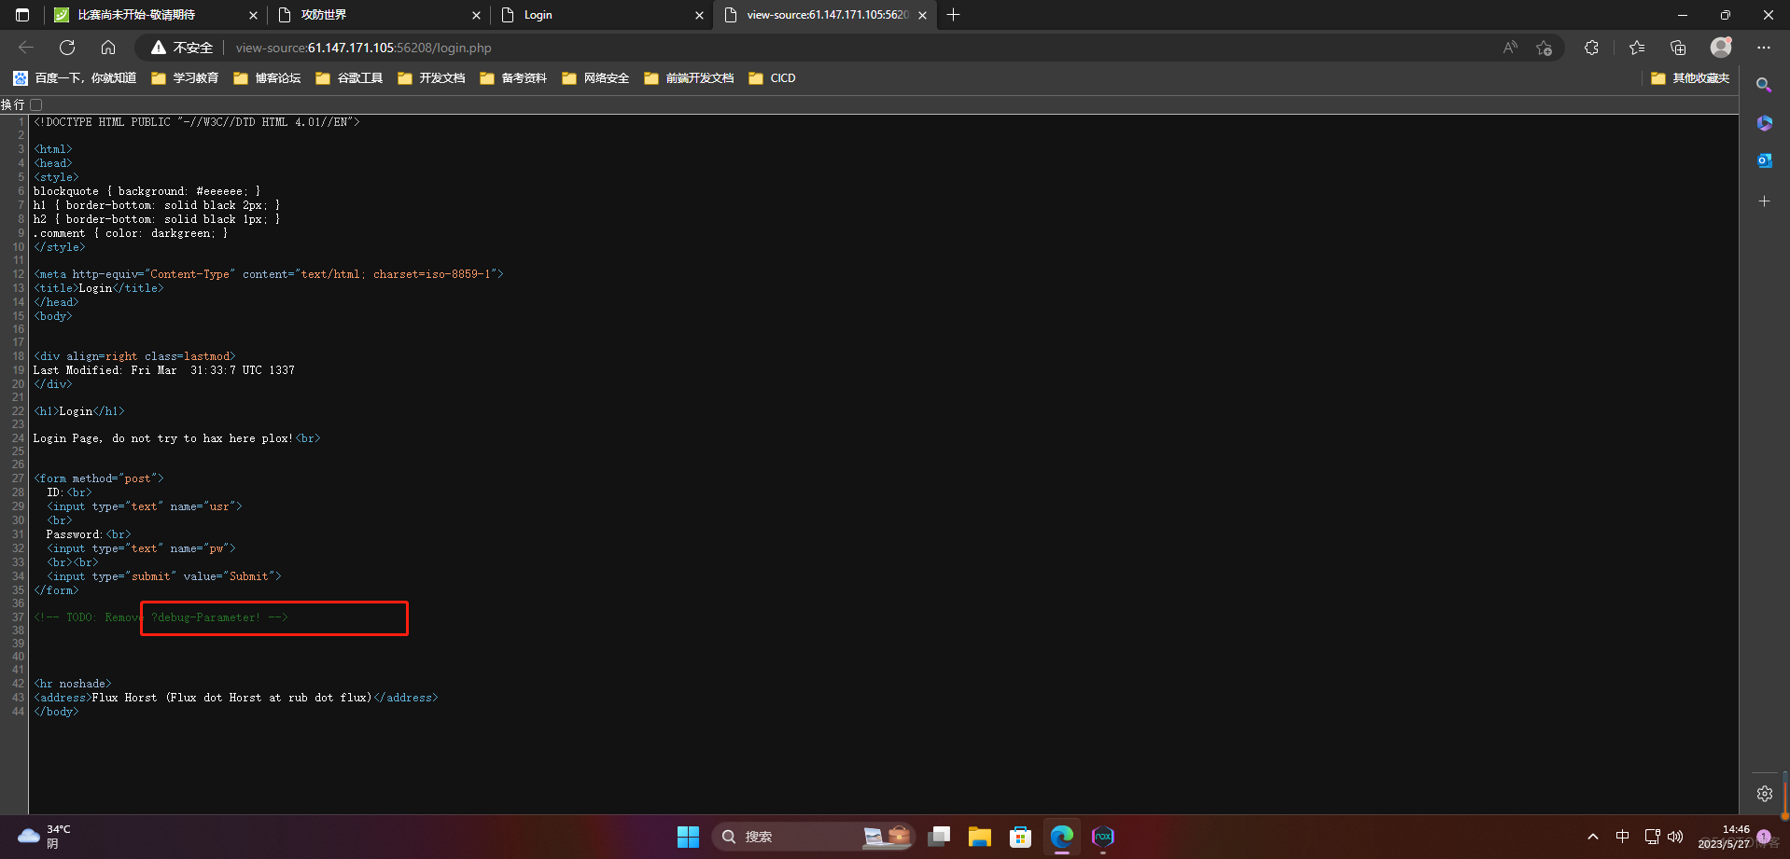Image resolution: width=1790 pixels, height=859 pixels.
Task: Open the Nox app on taskbar
Action: pyautogui.click(x=1103, y=837)
